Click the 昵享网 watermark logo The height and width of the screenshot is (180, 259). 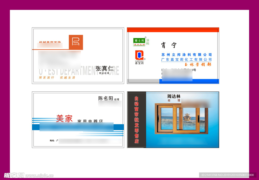pos(14,175)
